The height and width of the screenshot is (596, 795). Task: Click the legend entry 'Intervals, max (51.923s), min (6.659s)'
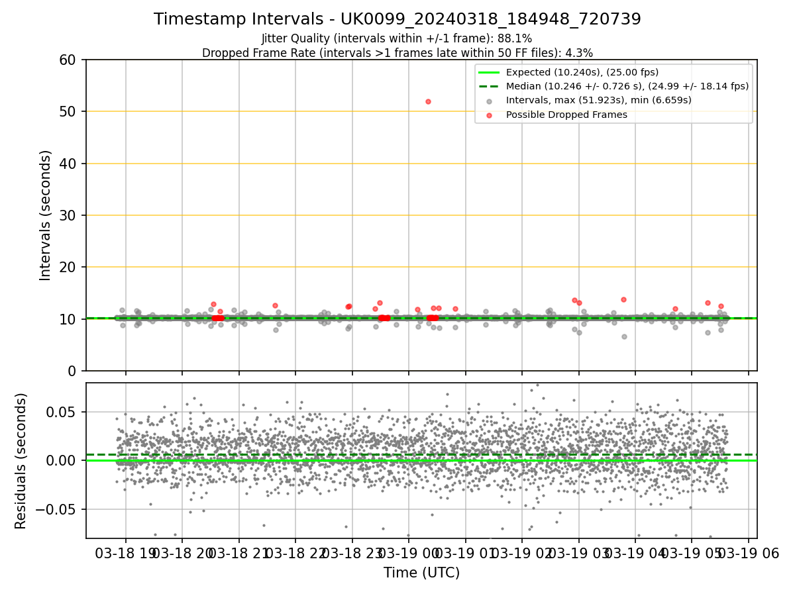[x=599, y=100]
